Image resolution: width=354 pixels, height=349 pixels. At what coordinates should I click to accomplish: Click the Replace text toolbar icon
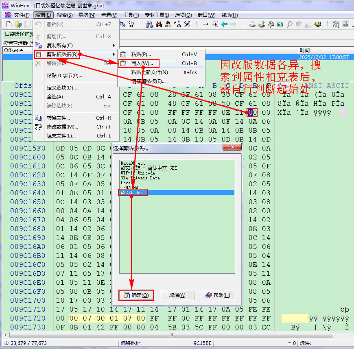tap(177, 24)
